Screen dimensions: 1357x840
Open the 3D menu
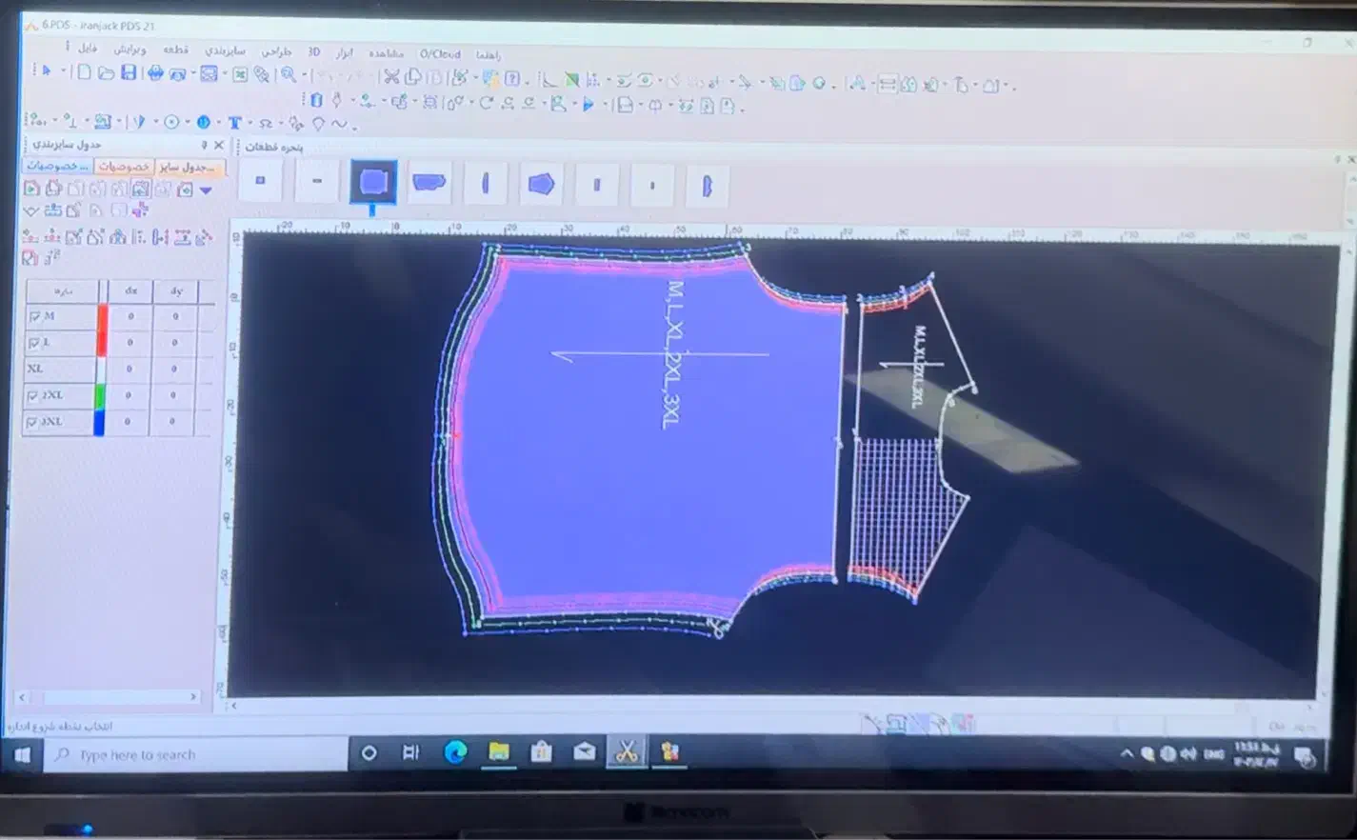click(x=313, y=52)
